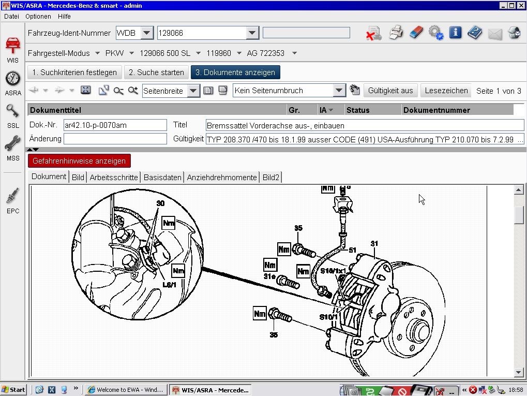Open the ASRA clock module
Image resolution: width=527 pixels, height=396 pixels.
tap(13, 83)
